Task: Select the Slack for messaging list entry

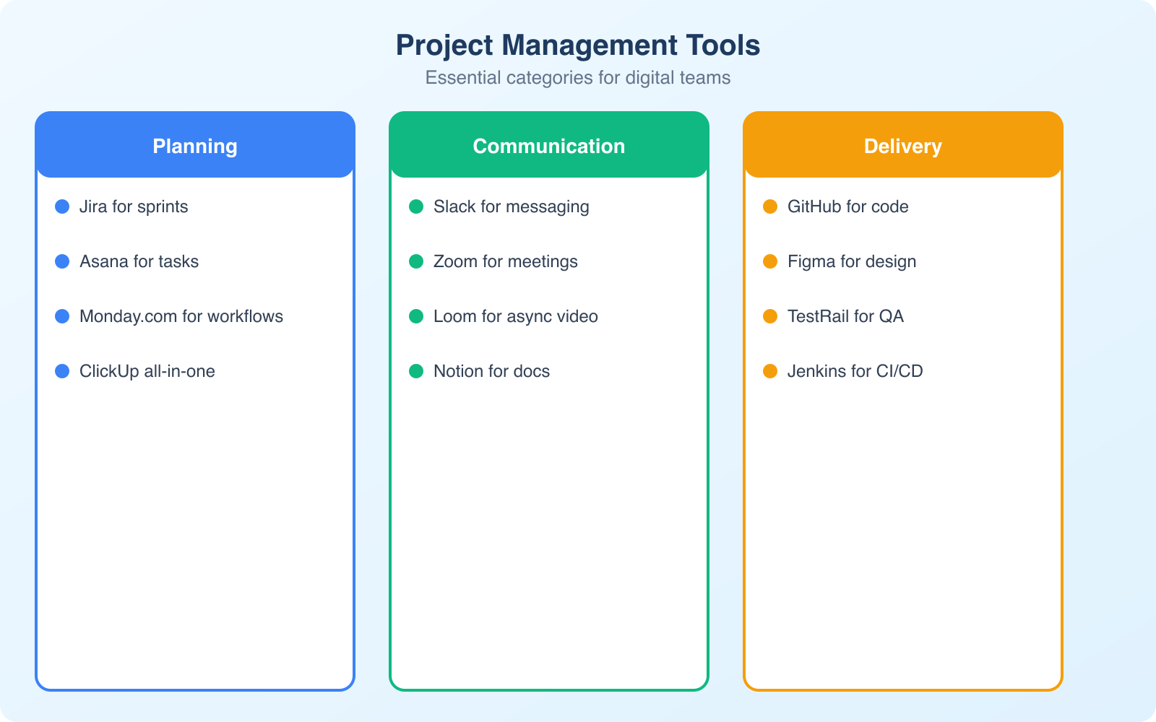Action: pyautogui.click(x=511, y=206)
